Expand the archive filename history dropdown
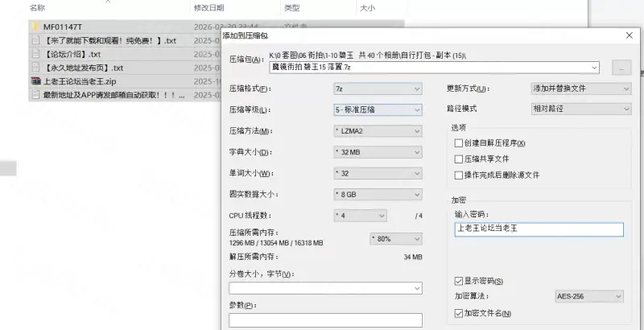This screenshot has width=644, height=330. pyautogui.click(x=594, y=68)
